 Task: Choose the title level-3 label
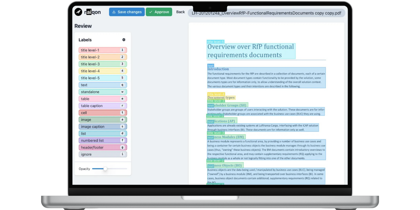point(103,64)
